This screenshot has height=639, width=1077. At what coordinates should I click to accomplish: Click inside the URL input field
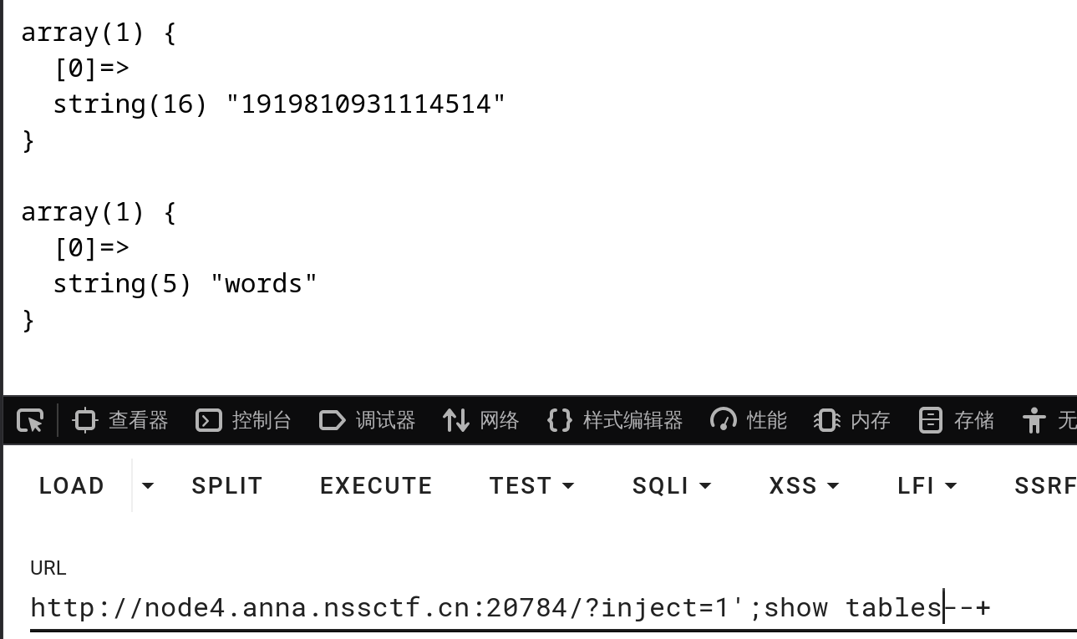501,608
